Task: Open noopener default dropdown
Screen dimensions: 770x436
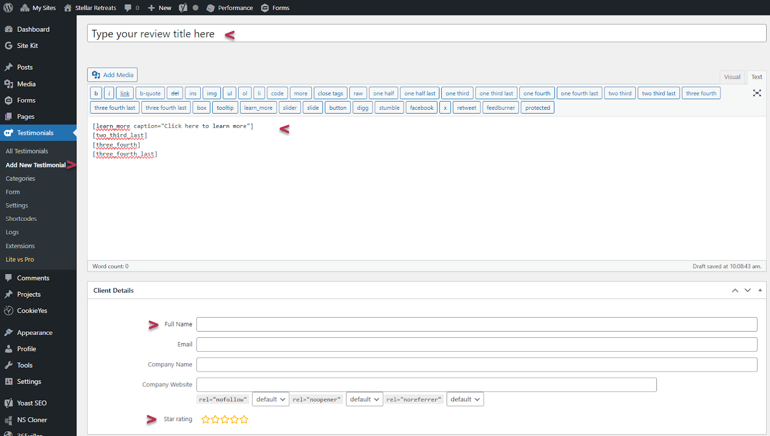Action: point(364,399)
